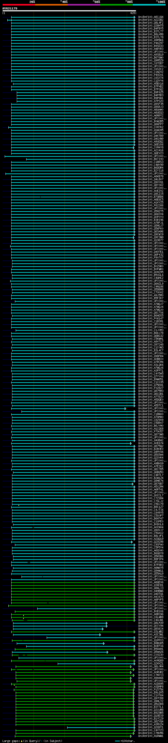Select the UniRef100_Q5DBM8 label
Image resolution: width=168 pixels, height=743 pixels.
point(151,289)
